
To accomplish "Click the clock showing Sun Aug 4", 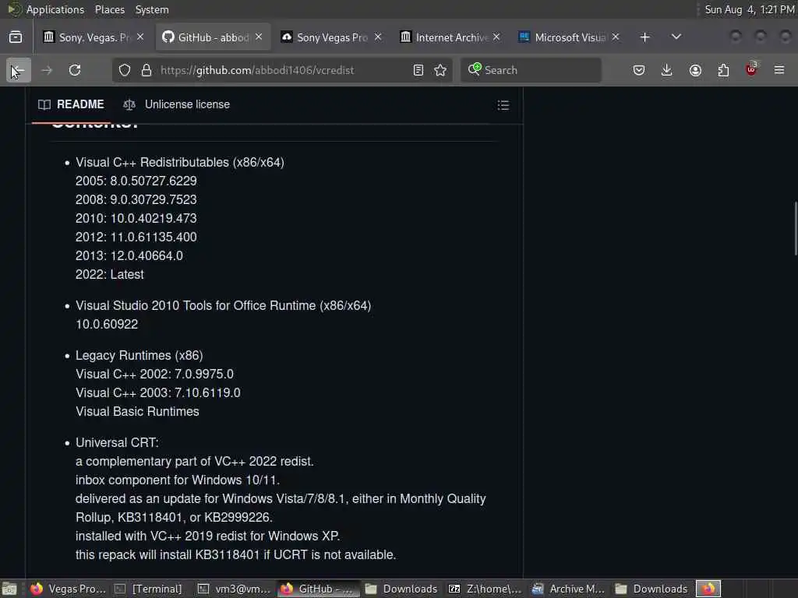I will tap(750, 9).
